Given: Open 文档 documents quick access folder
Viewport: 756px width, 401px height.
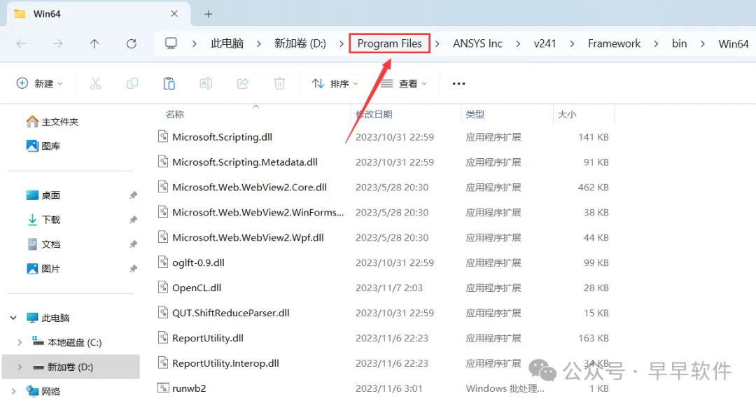Looking at the screenshot, I should (x=43, y=244).
